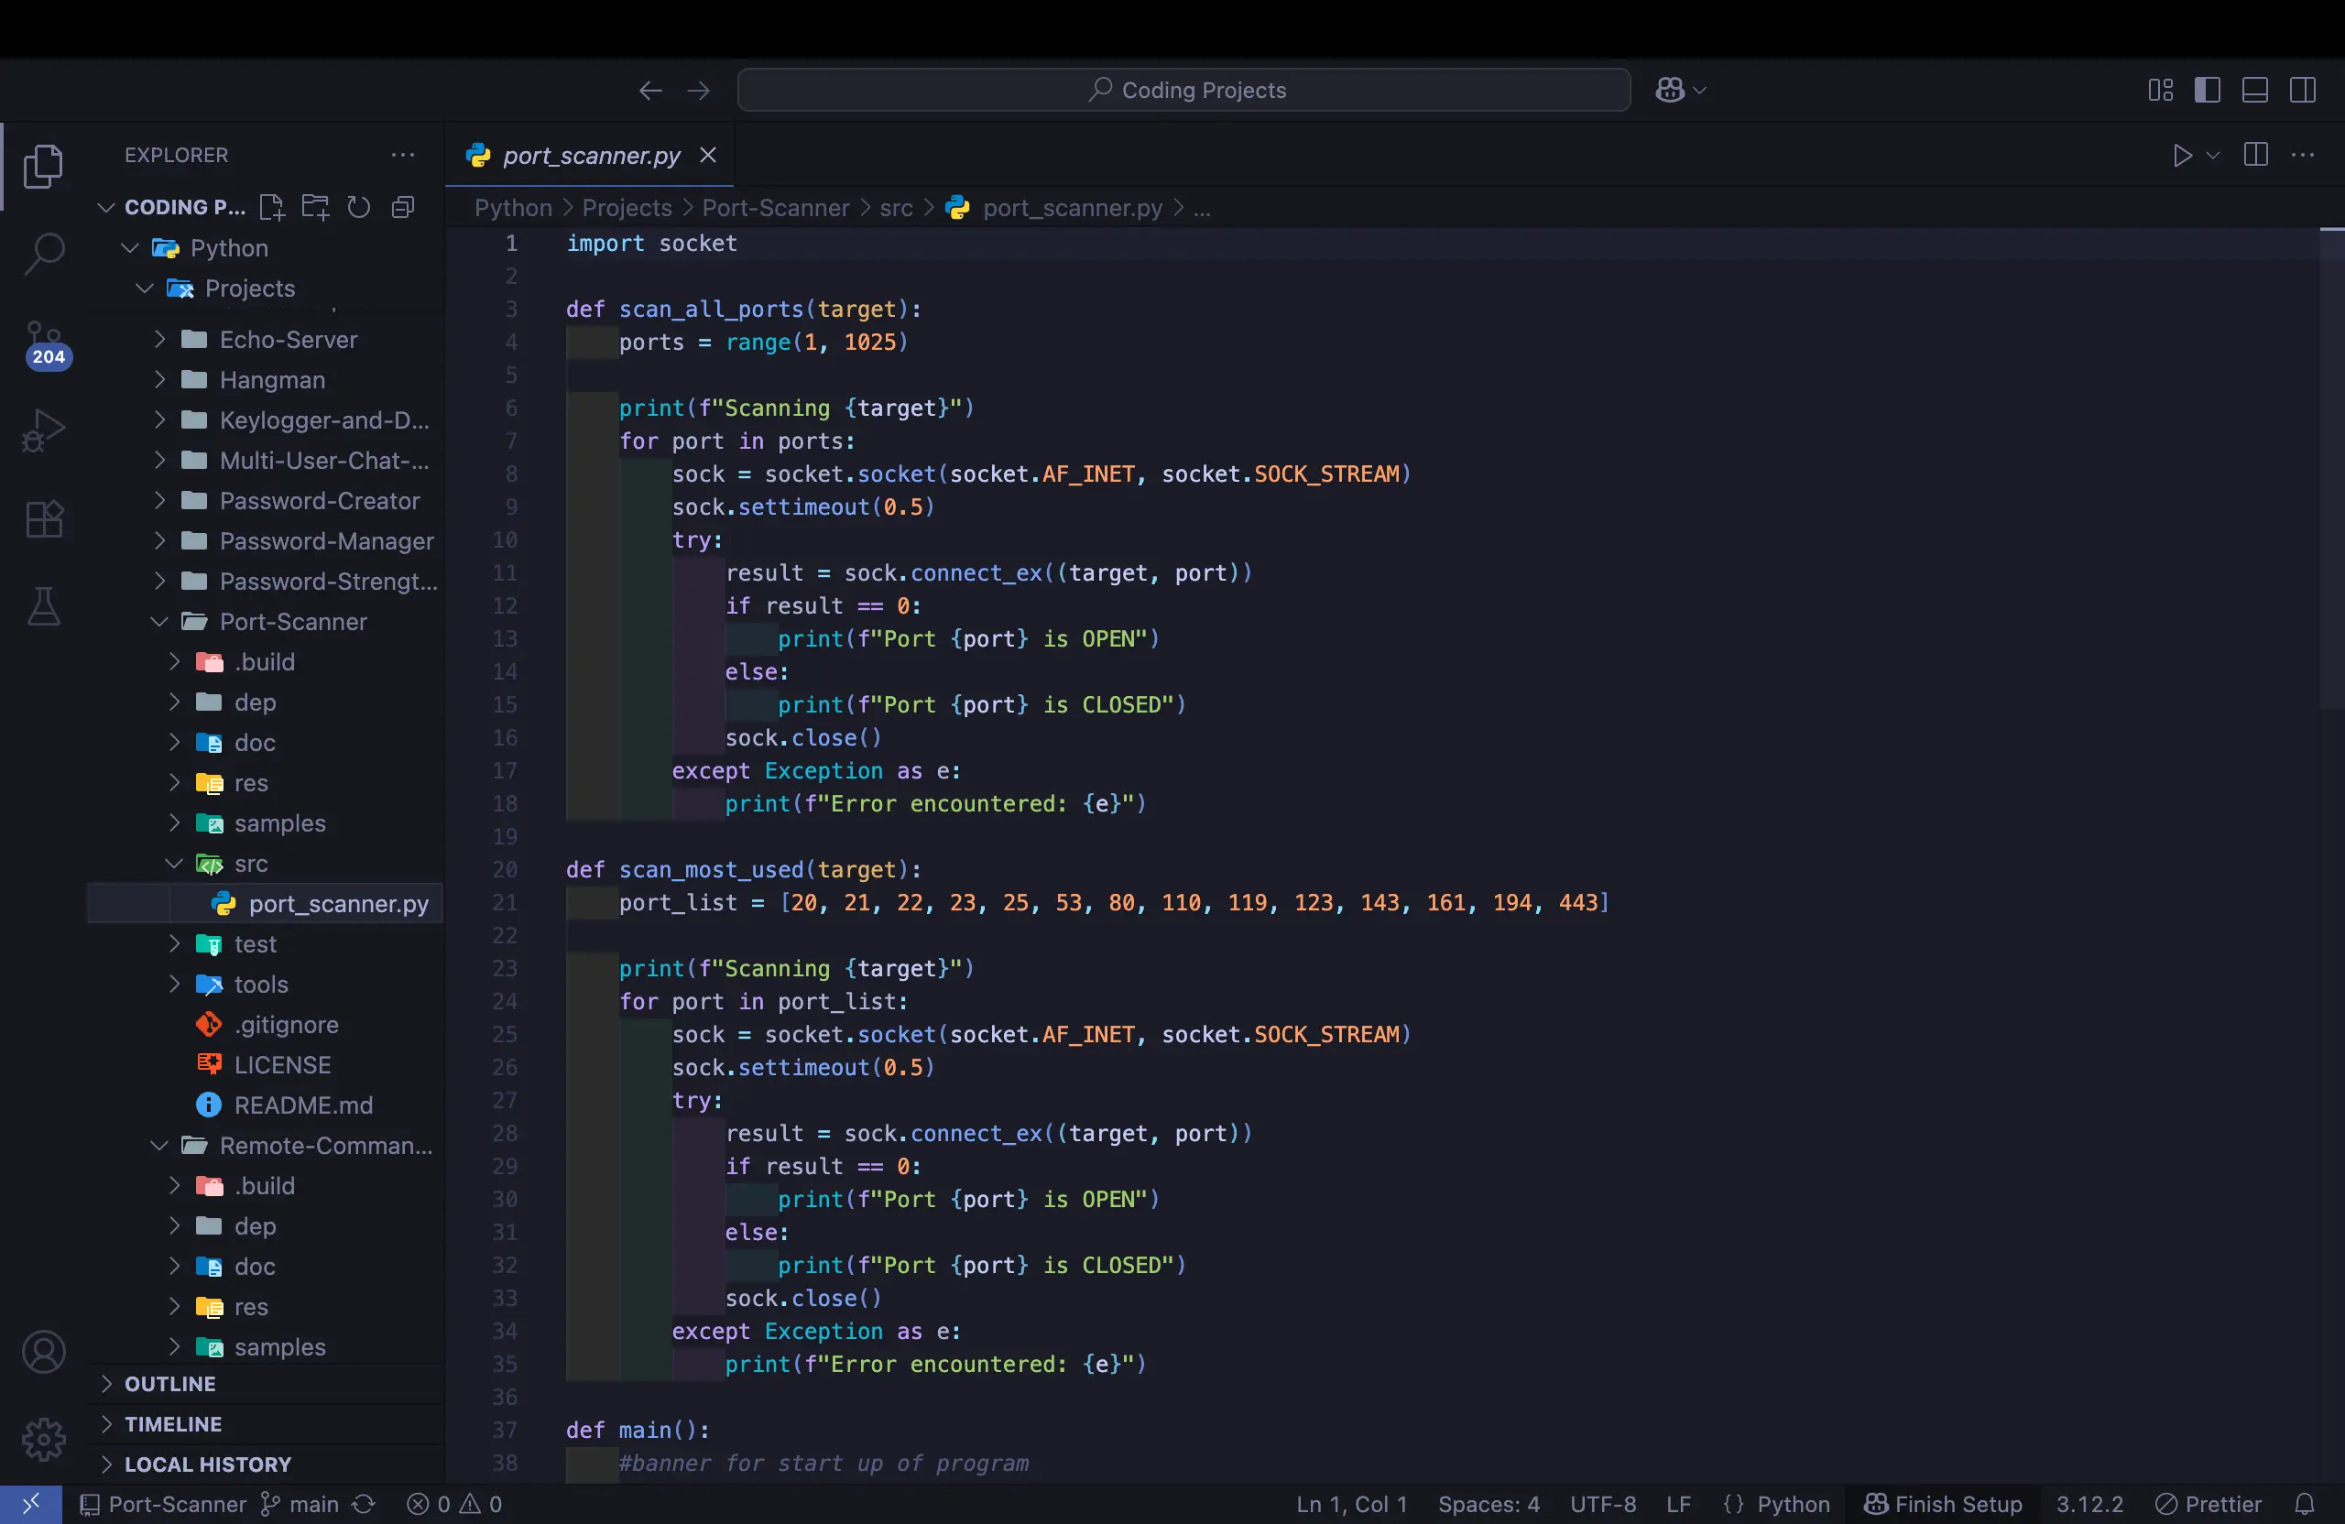Image resolution: width=2345 pixels, height=1524 pixels.
Task: Split the editor
Action: click(2254, 155)
